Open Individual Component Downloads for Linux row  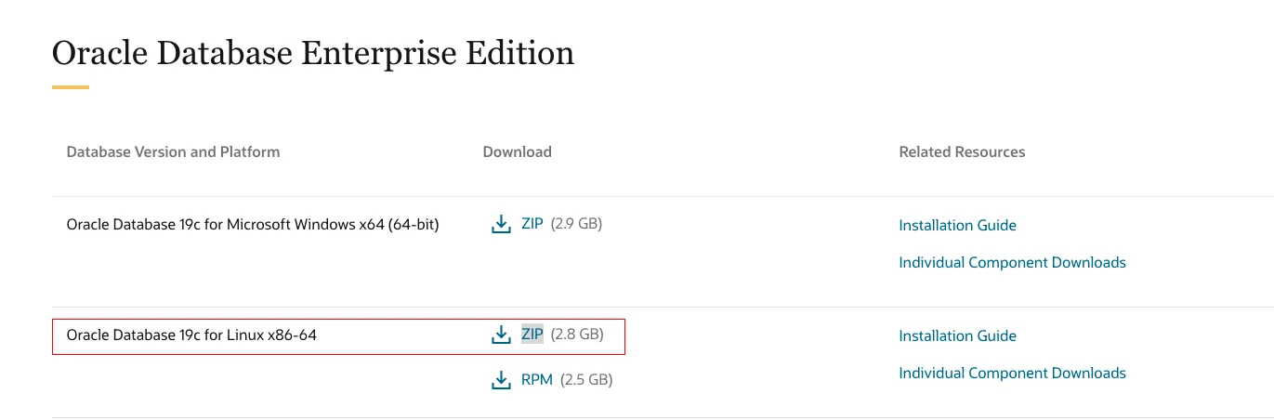[x=1012, y=373]
